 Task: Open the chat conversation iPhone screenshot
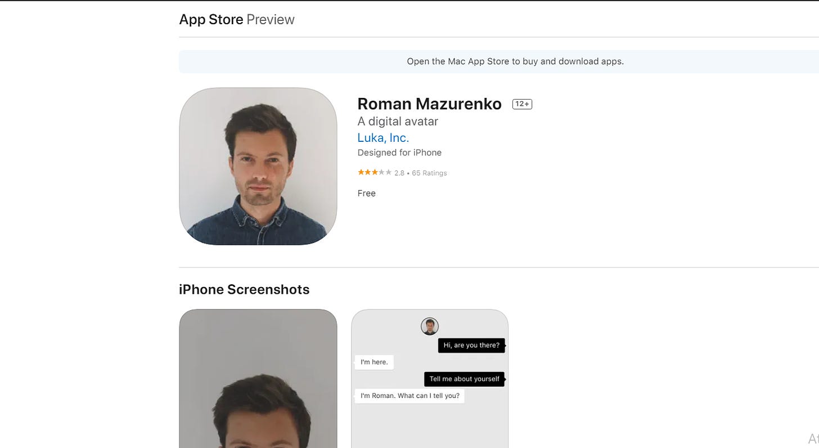pos(430,379)
